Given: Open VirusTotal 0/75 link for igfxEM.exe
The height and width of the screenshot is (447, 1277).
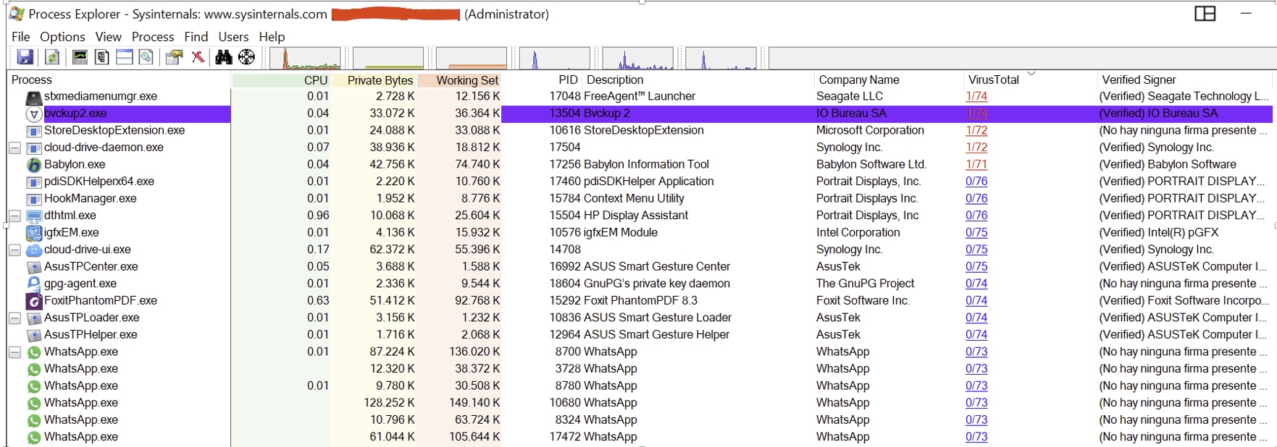Looking at the screenshot, I should 976,232.
